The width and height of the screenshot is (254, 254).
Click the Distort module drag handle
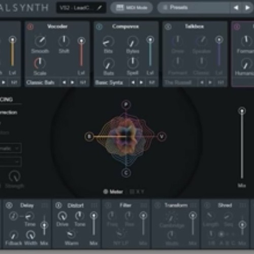click(94, 205)
